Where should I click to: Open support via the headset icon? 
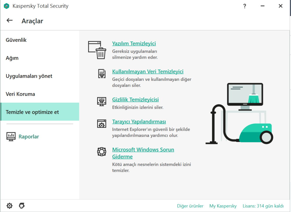click(22, 206)
